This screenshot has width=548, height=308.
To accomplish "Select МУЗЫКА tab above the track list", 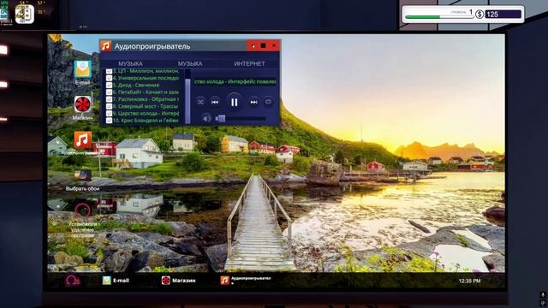I will [130, 63].
